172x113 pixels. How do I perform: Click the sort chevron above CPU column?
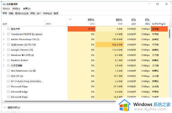coord(70,19)
